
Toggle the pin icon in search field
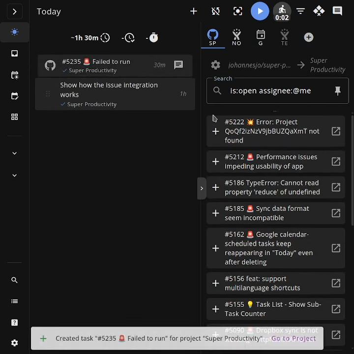click(337, 91)
